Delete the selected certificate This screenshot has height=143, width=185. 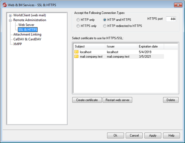171,100
